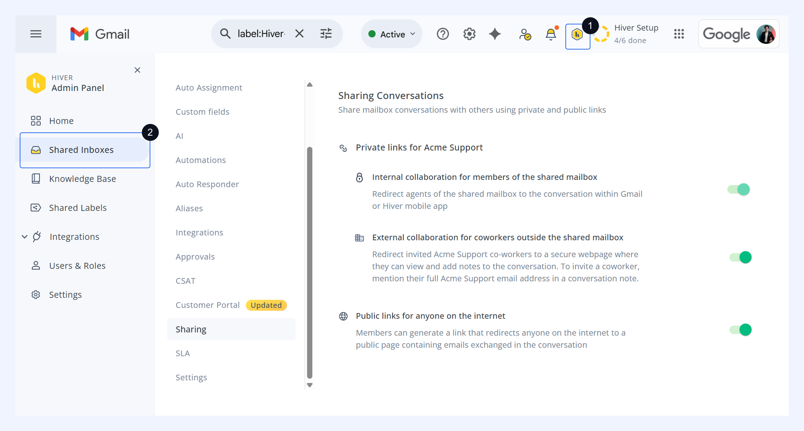The width and height of the screenshot is (804, 431).
Task: Click the internal collaboration lock icon
Action: (x=359, y=177)
